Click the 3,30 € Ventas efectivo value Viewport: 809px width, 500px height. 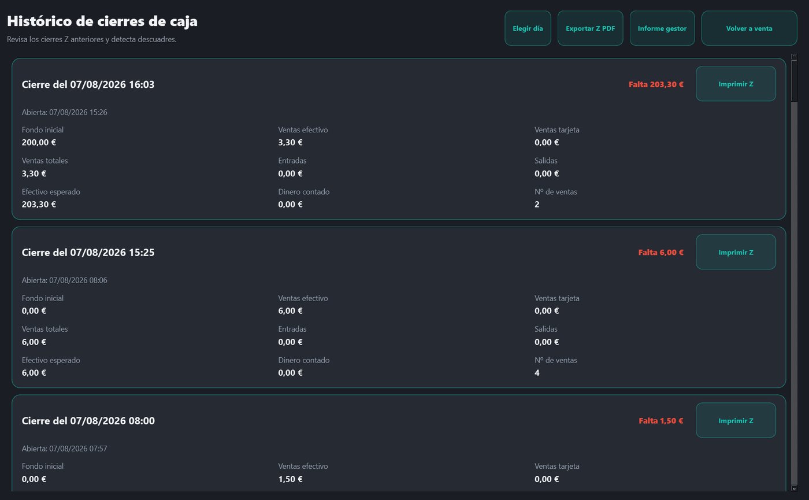pos(290,142)
